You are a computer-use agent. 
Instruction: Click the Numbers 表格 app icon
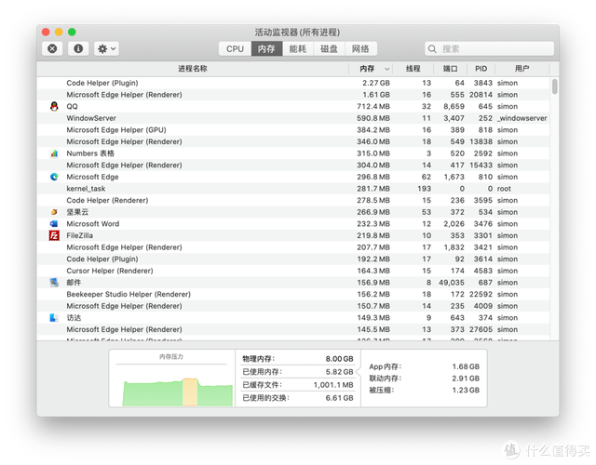click(x=53, y=153)
